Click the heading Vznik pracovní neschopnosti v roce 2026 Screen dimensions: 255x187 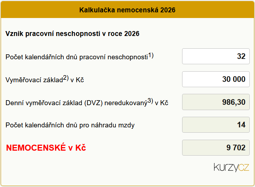(73, 34)
